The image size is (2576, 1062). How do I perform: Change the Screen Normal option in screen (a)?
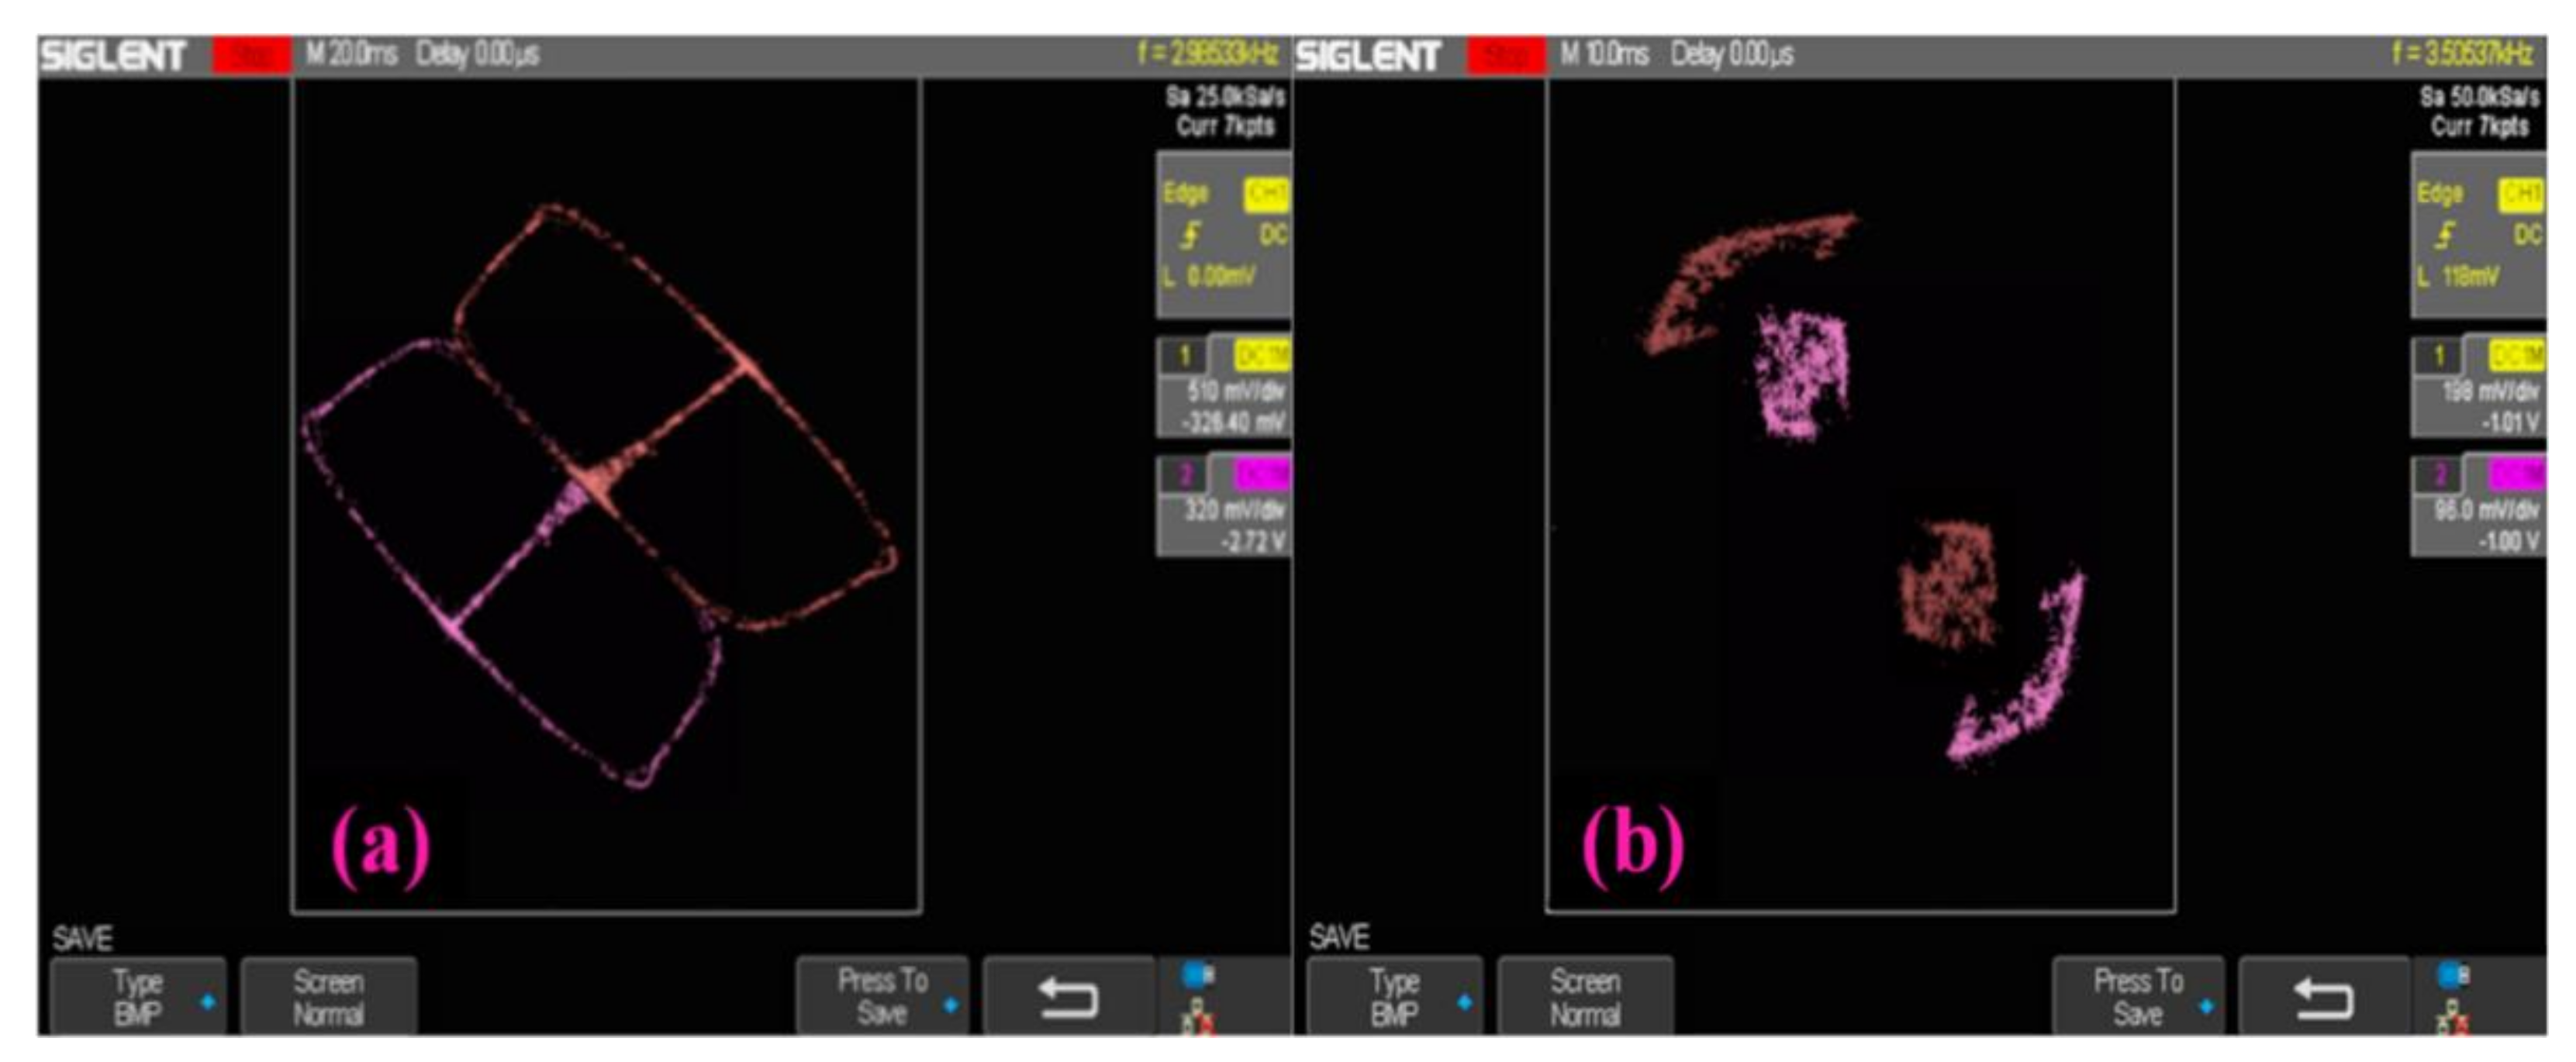pyautogui.click(x=328, y=997)
